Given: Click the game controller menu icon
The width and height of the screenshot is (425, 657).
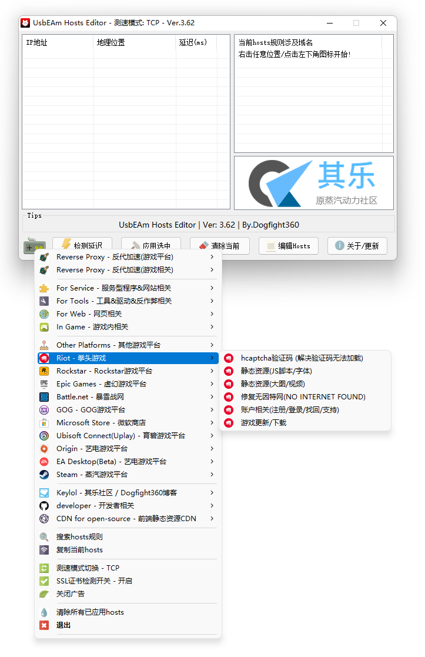Looking at the screenshot, I should coord(34,245).
